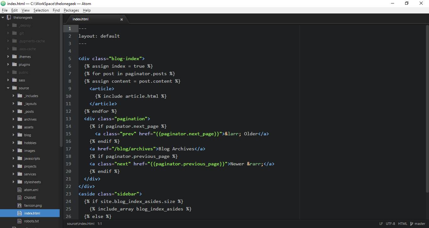This screenshot has height=228, width=429.
Task: Click the favicon.png image file icon
Action: 19,205
